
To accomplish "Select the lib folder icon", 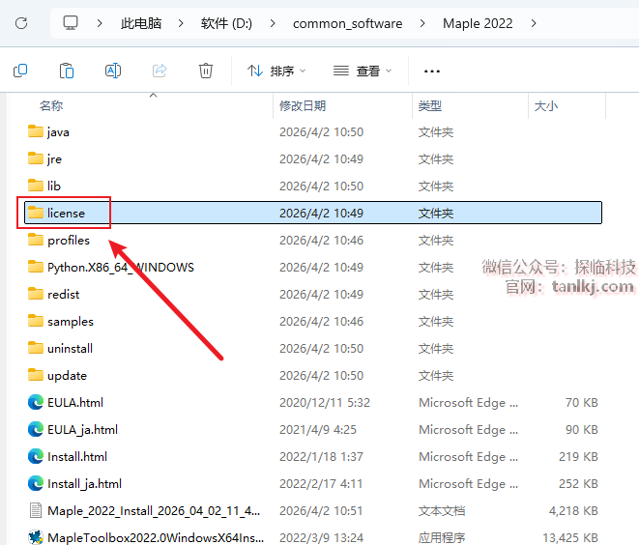I will [36, 186].
